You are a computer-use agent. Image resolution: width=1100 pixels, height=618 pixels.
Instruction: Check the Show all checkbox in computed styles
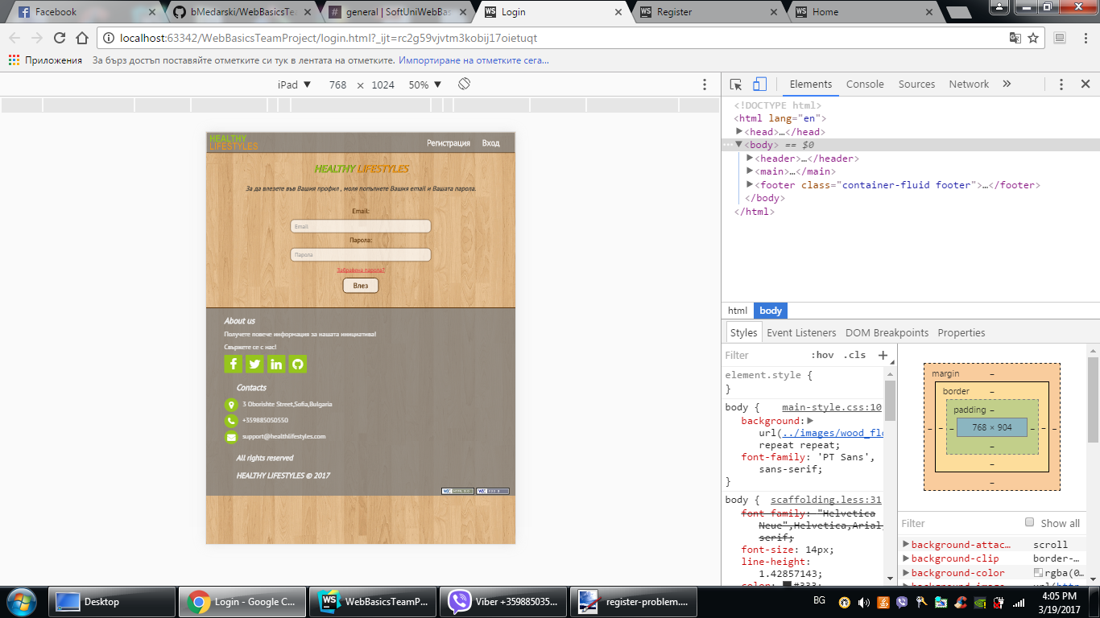click(x=1029, y=522)
